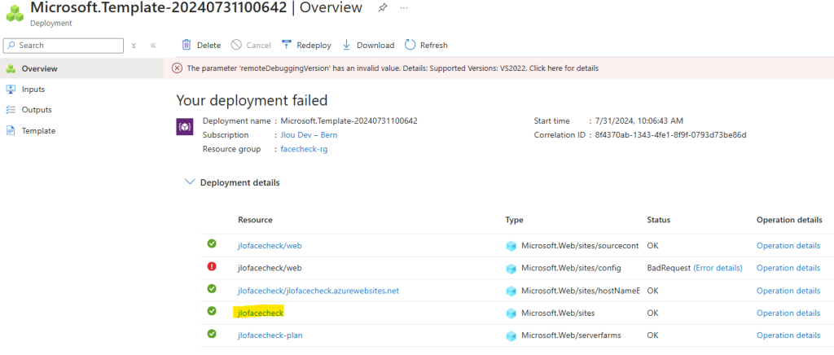Refresh the deployment overview
Image resolution: width=834 pixels, height=355 pixels.
pyautogui.click(x=426, y=45)
